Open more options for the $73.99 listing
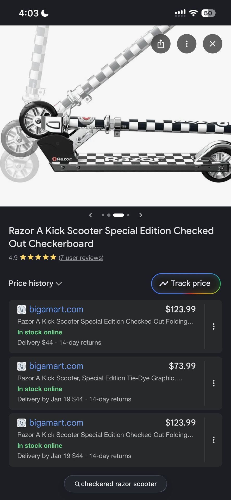231x500 pixels. [214, 383]
